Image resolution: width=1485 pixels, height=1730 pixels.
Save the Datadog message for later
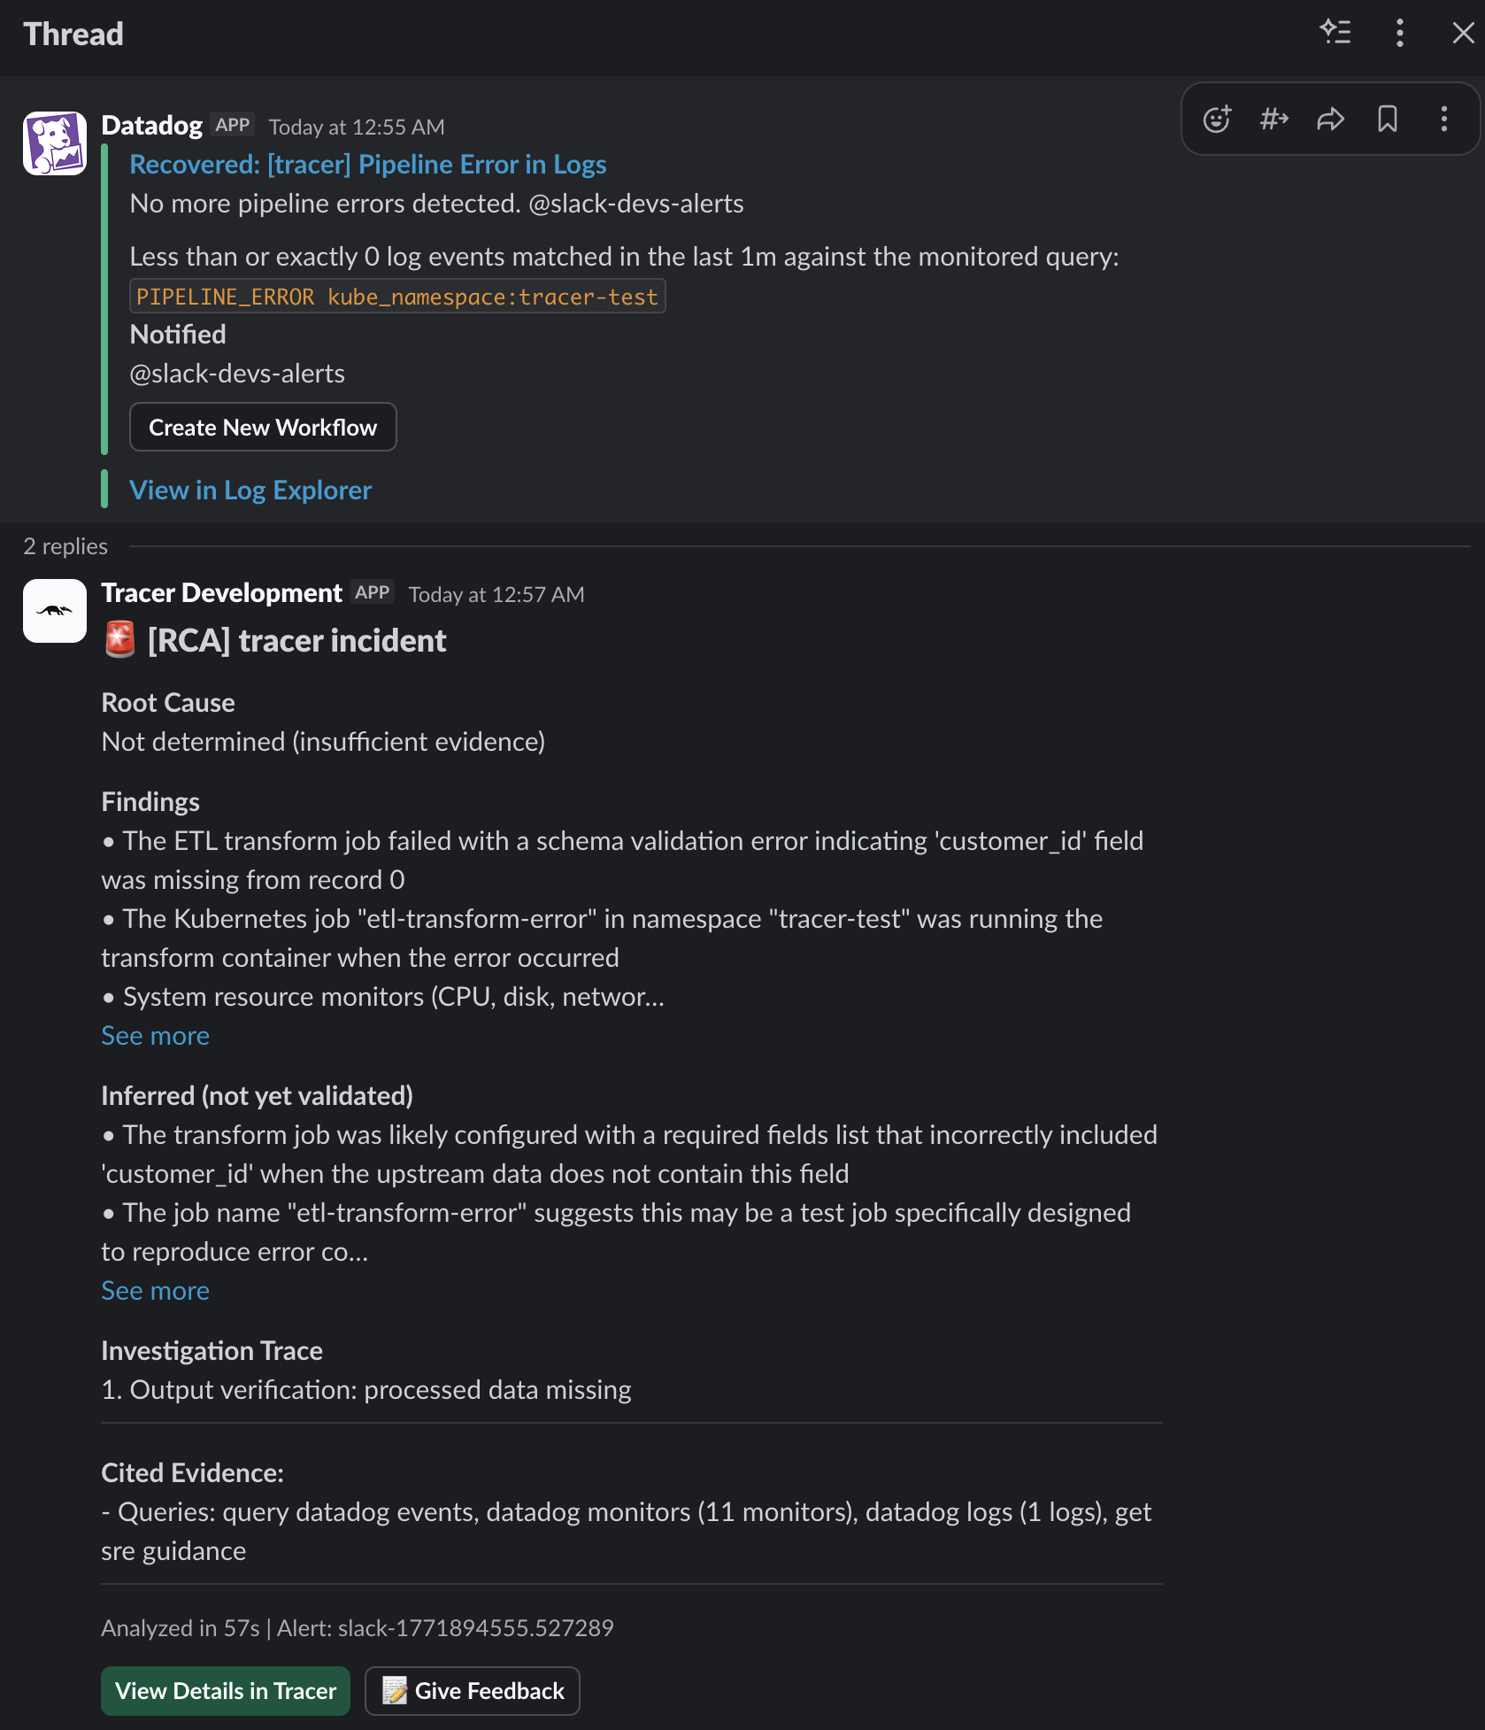click(1388, 120)
